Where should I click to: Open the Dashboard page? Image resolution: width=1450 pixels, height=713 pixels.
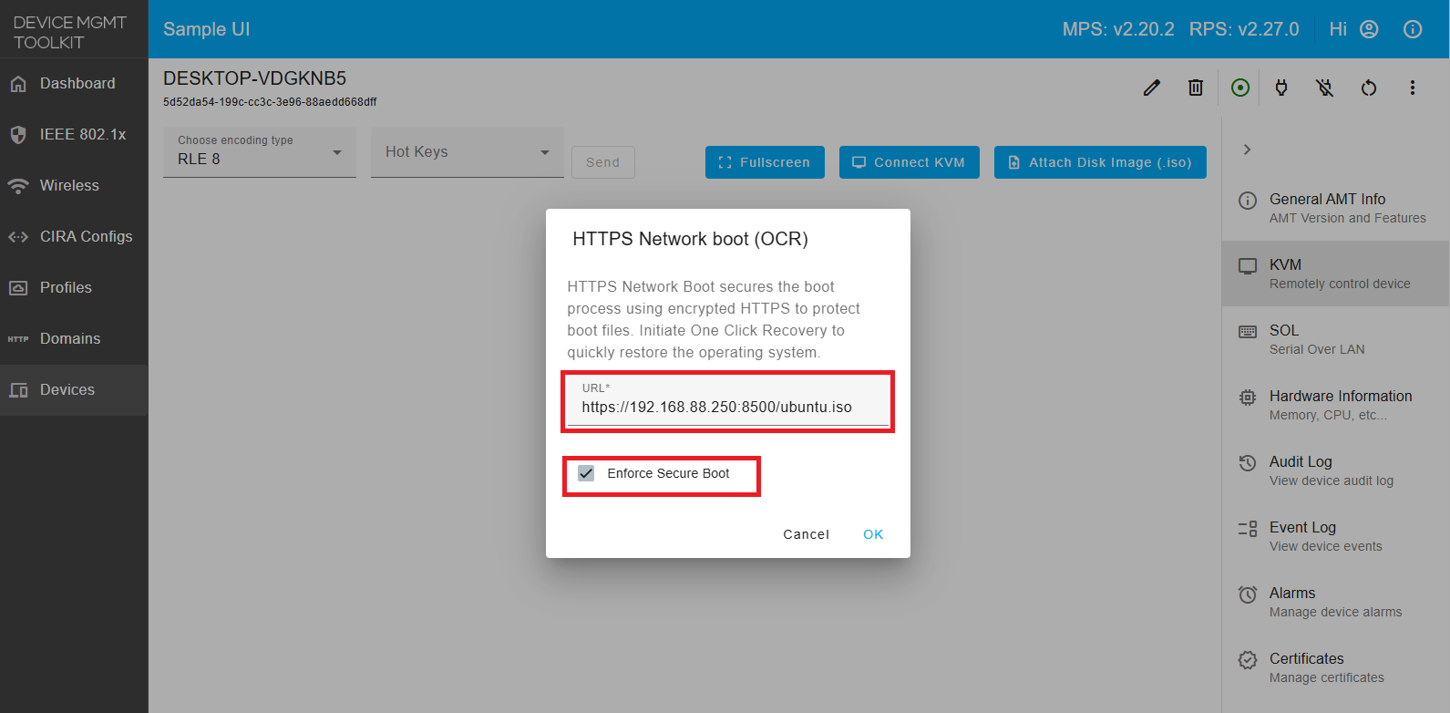(x=74, y=84)
